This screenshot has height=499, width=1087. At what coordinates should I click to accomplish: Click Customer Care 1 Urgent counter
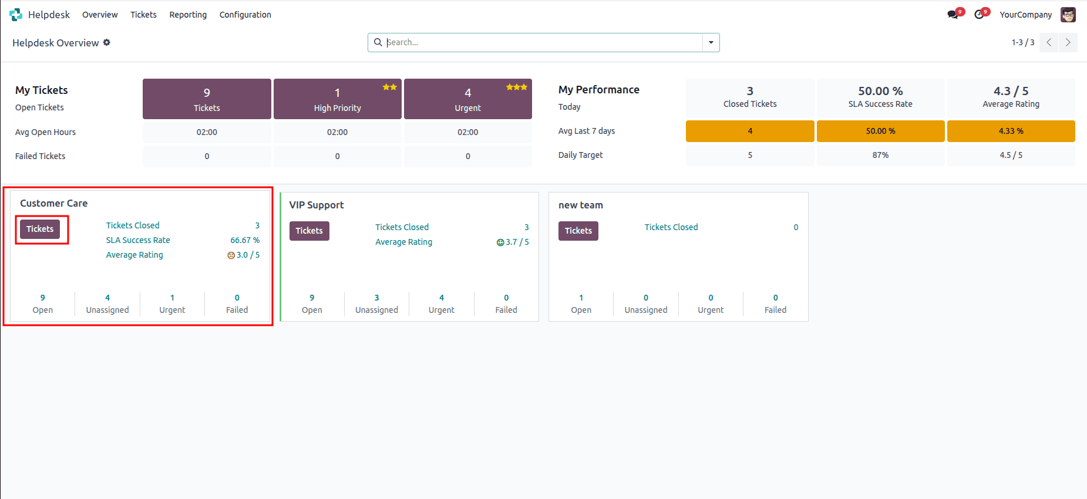click(x=172, y=304)
